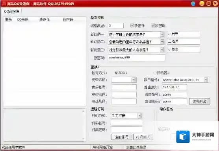Maximize the 海马QQ改密保 window
The image size is (219, 151).
(x=208, y=4)
